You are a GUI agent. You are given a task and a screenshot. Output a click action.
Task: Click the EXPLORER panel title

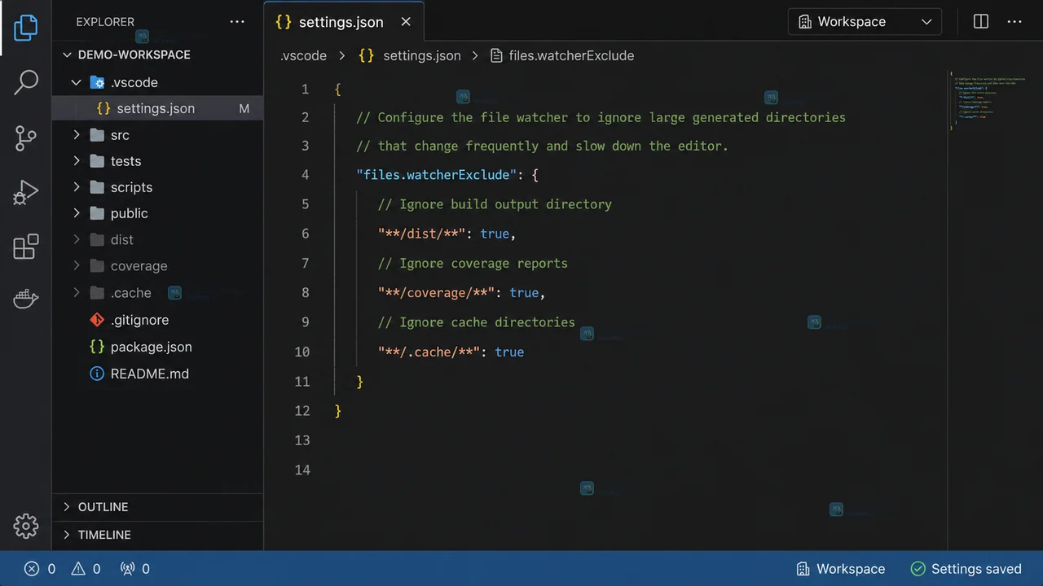(x=105, y=22)
